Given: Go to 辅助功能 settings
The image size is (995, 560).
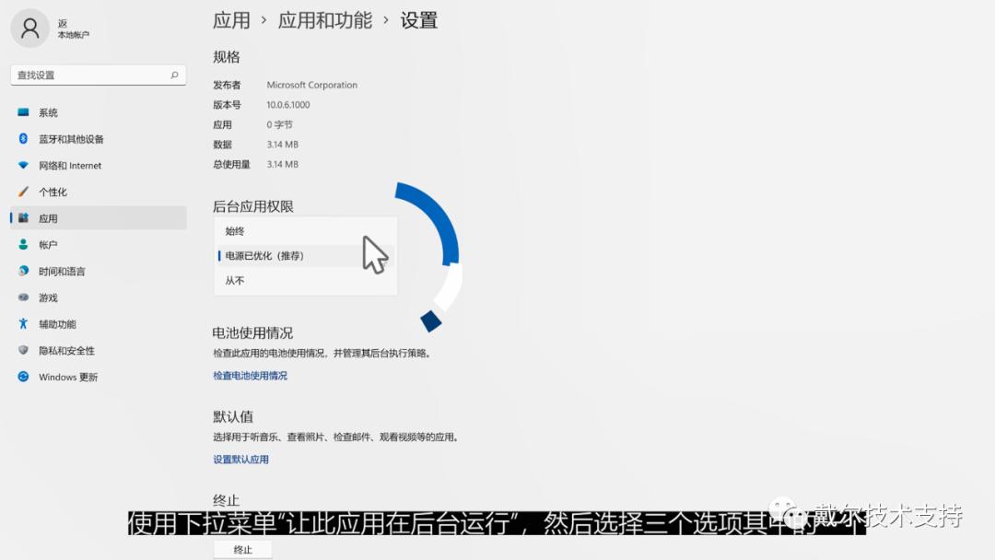Looking at the screenshot, I should point(58,323).
